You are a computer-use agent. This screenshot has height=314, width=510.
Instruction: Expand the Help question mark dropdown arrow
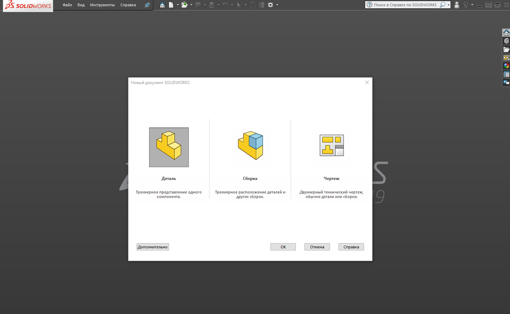tap(472, 5)
